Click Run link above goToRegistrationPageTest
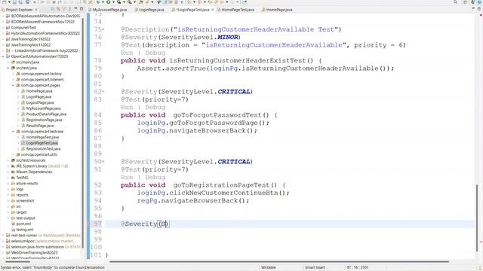The image size is (483, 271). [x=127, y=177]
